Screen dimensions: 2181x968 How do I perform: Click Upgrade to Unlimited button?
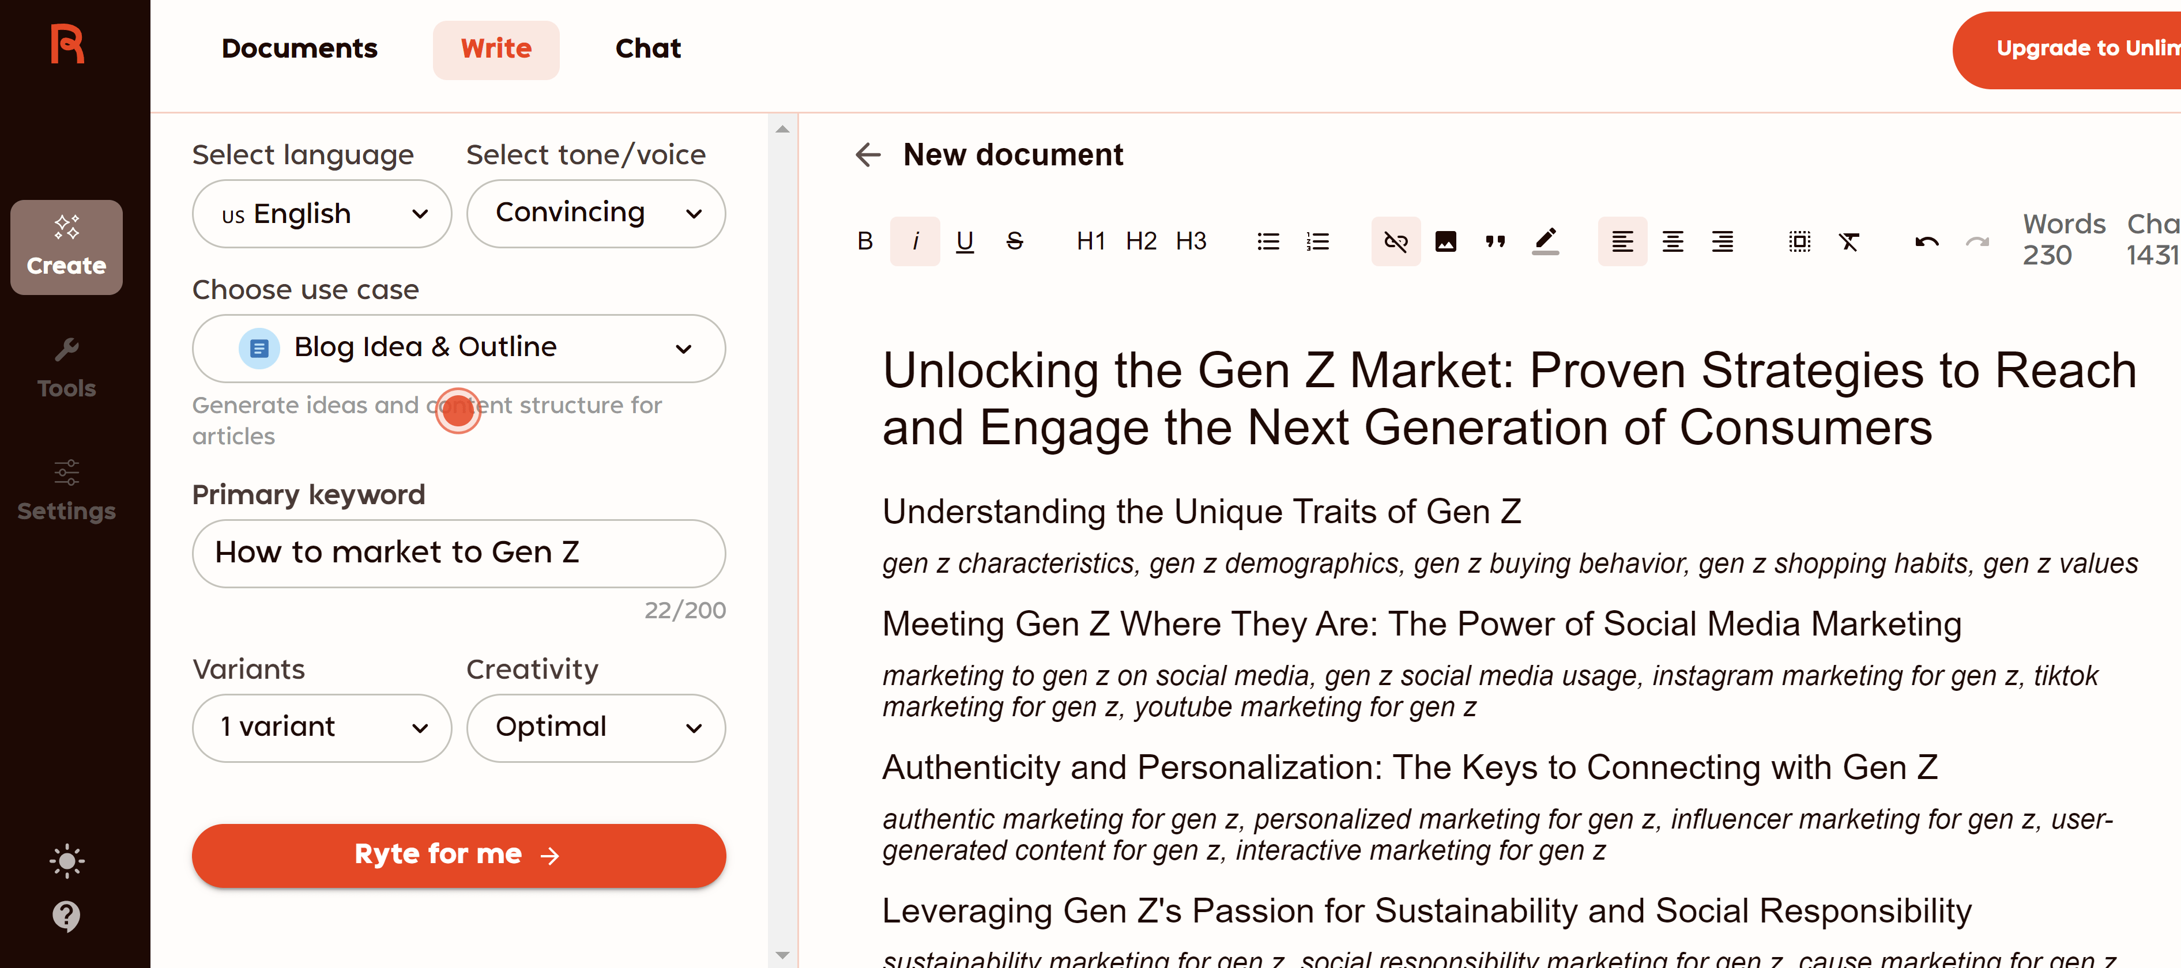2074,49
